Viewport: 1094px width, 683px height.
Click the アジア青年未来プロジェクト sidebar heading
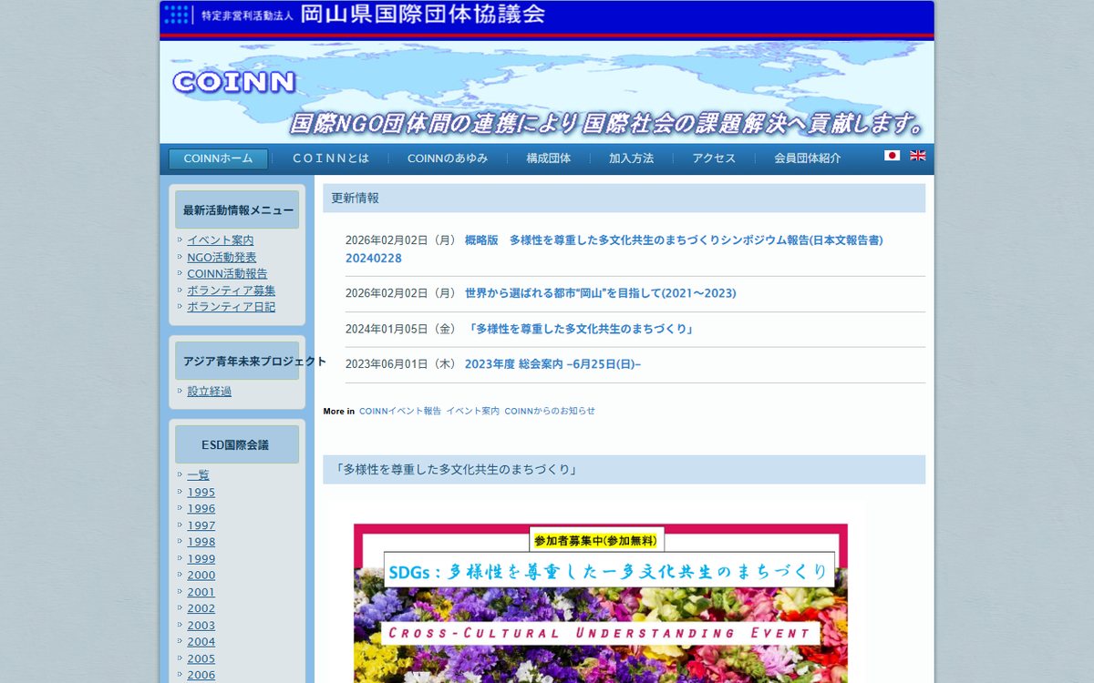pyautogui.click(x=237, y=361)
